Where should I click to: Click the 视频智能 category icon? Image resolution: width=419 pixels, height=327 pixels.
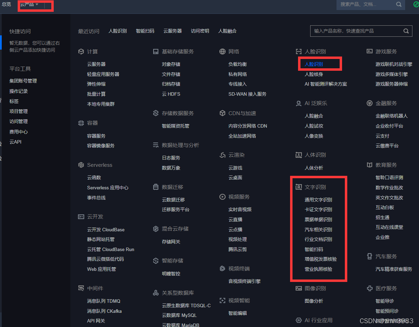click(222, 301)
